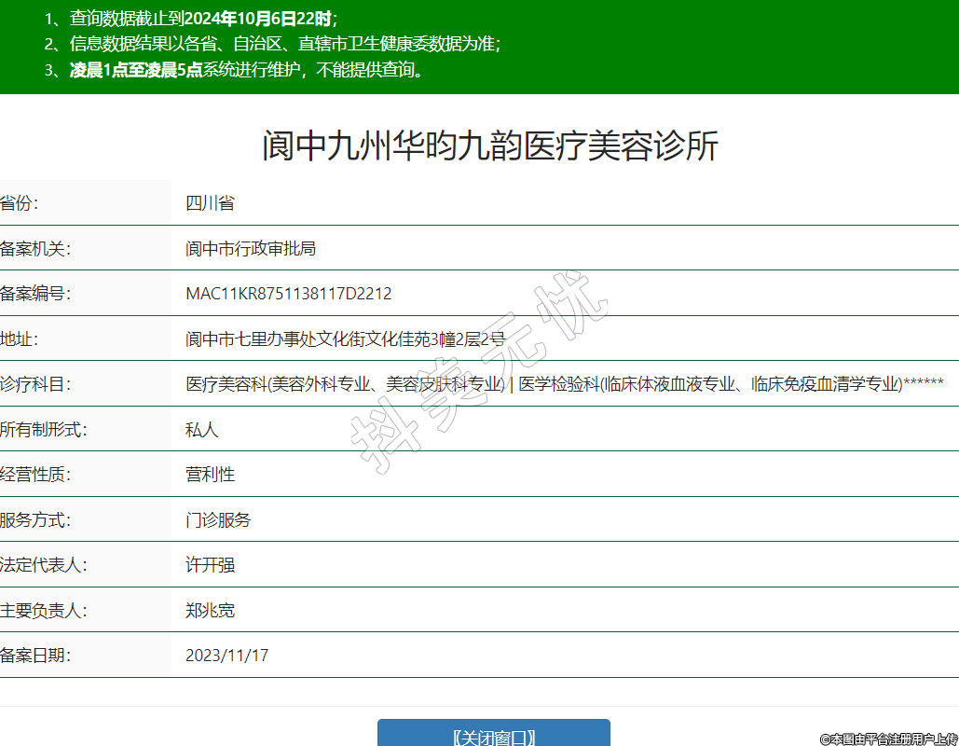Click the legal representative name 许开强
The width and height of the screenshot is (959, 746).
click(210, 565)
